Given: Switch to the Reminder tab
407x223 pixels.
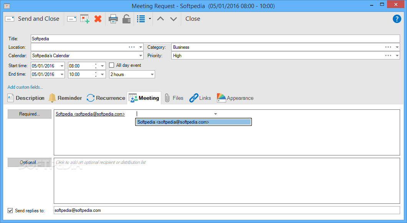Looking at the screenshot, I should click(x=65, y=98).
